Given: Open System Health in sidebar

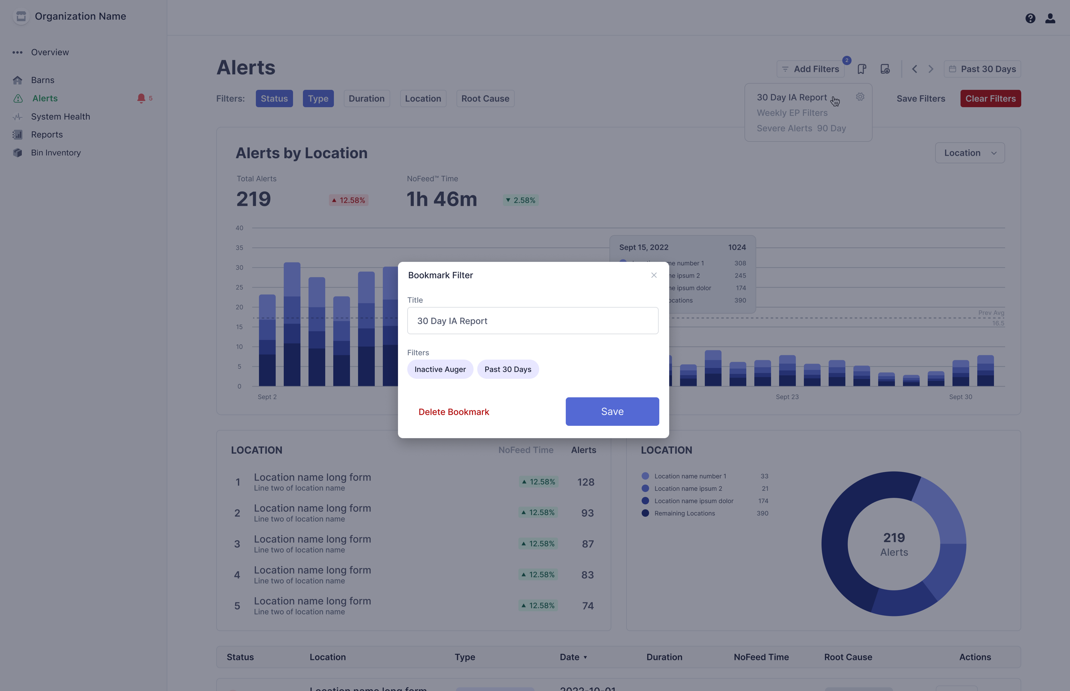Looking at the screenshot, I should (x=60, y=117).
